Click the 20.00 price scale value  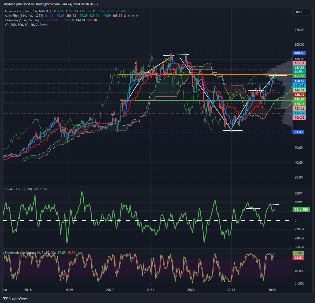[298, 177]
